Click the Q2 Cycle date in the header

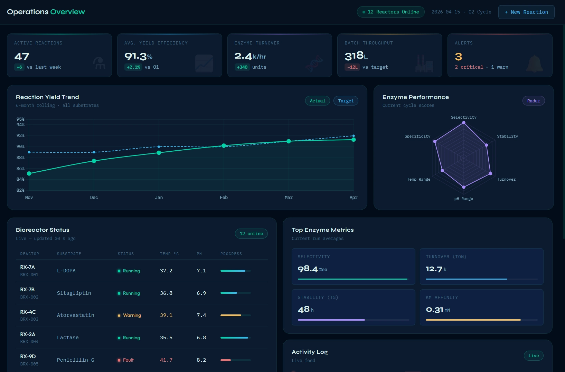(x=461, y=12)
